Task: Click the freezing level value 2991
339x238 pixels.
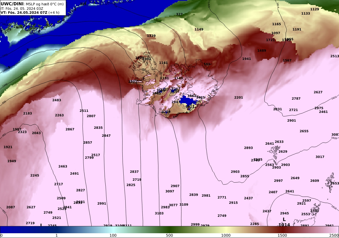Action: click(x=102, y=204)
